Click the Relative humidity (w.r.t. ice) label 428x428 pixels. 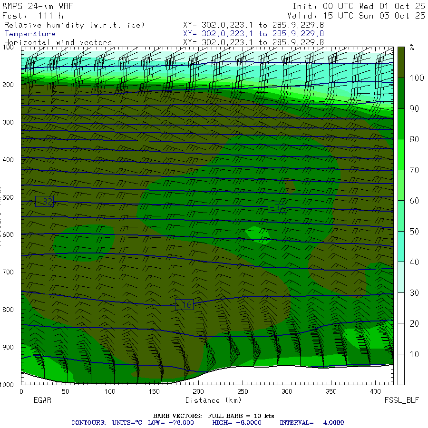click(74, 25)
